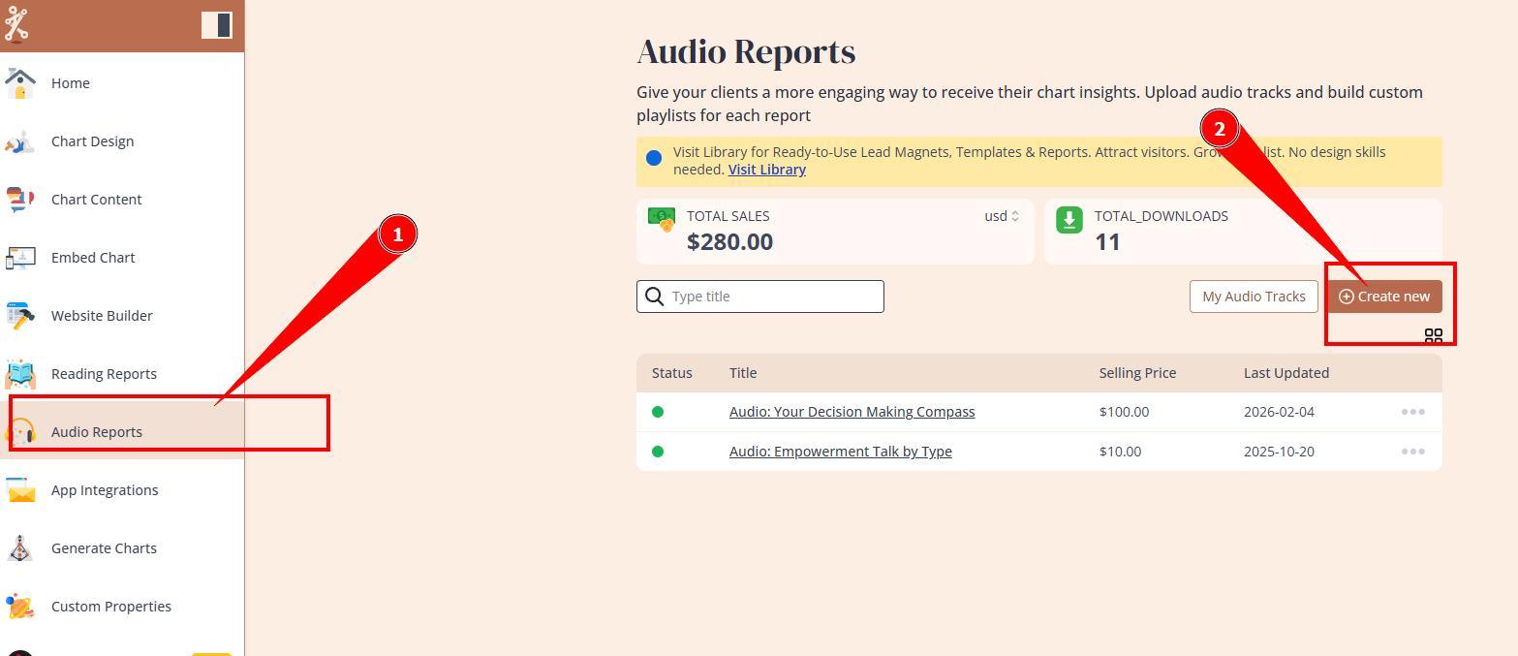Open Custom Properties menu item
The height and width of the screenshot is (656, 1518).
point(110,607)
